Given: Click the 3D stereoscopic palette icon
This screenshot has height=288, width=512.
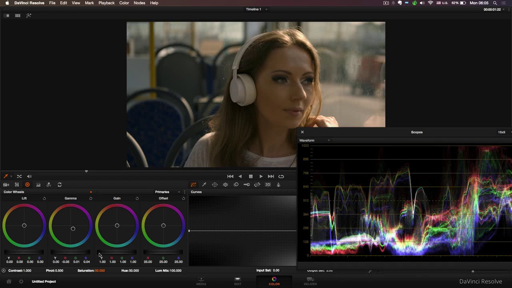Looking at the screenshot, I should 268,185.
